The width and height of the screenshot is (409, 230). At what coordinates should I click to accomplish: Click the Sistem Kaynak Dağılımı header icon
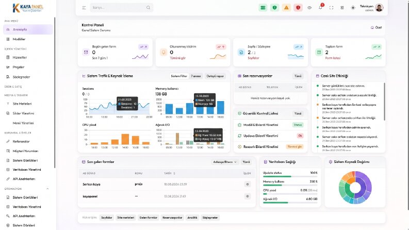(x=331, y=162)
